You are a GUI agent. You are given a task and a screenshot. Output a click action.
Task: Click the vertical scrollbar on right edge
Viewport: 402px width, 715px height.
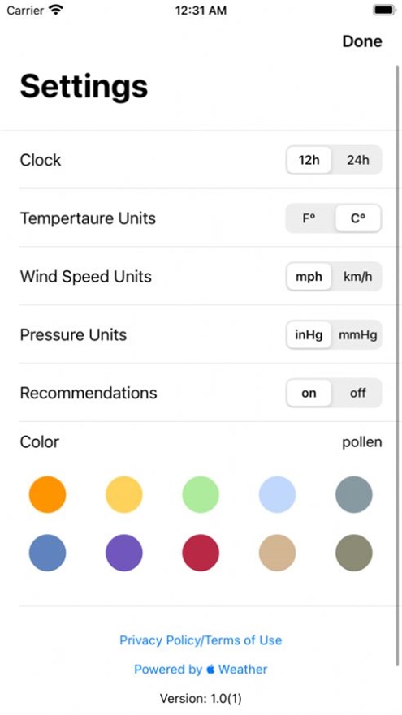tap(397, 364)
